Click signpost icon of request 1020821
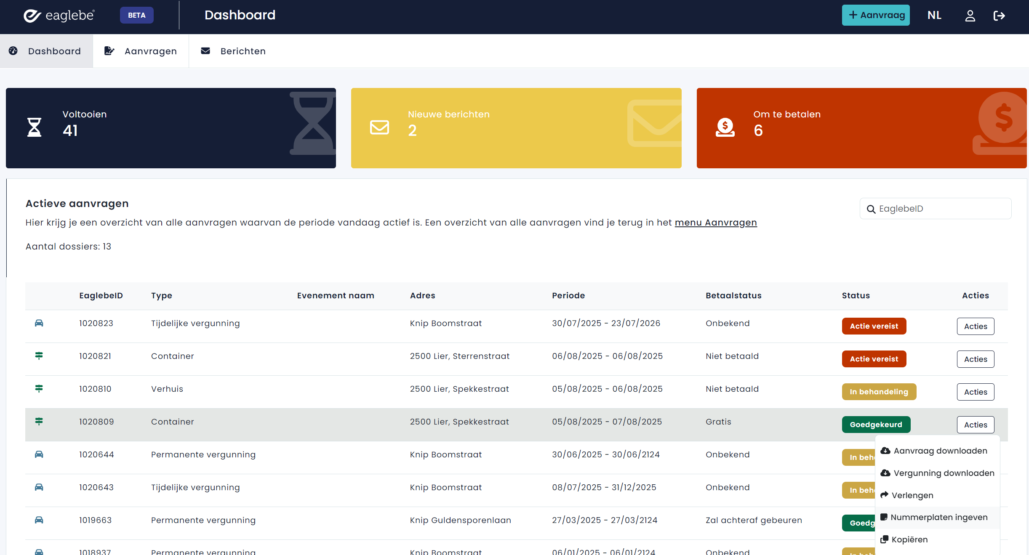This screenshot has height=555, width=1029. [39, 356]
